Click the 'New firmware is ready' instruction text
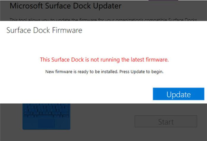Screen dimensions: 207x141 click(104, 72)
